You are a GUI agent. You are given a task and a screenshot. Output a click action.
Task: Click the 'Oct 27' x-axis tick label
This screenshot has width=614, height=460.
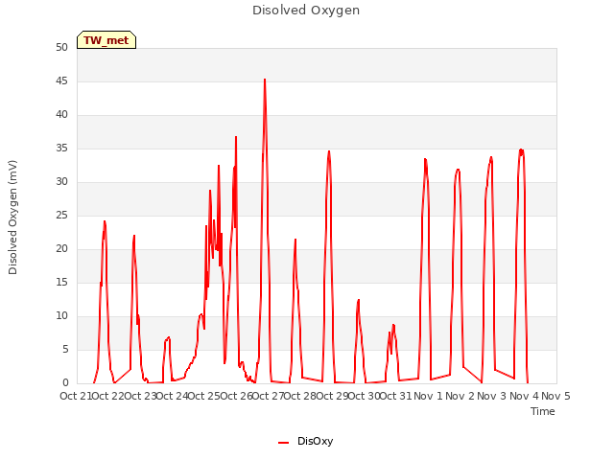[269, 396]
